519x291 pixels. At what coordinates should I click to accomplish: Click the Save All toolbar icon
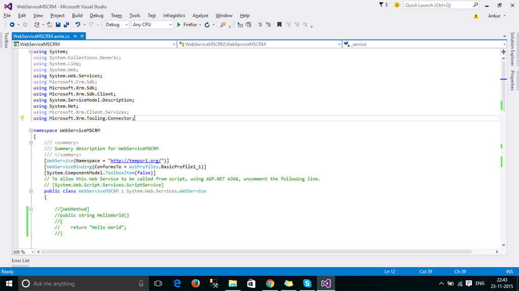66,24
